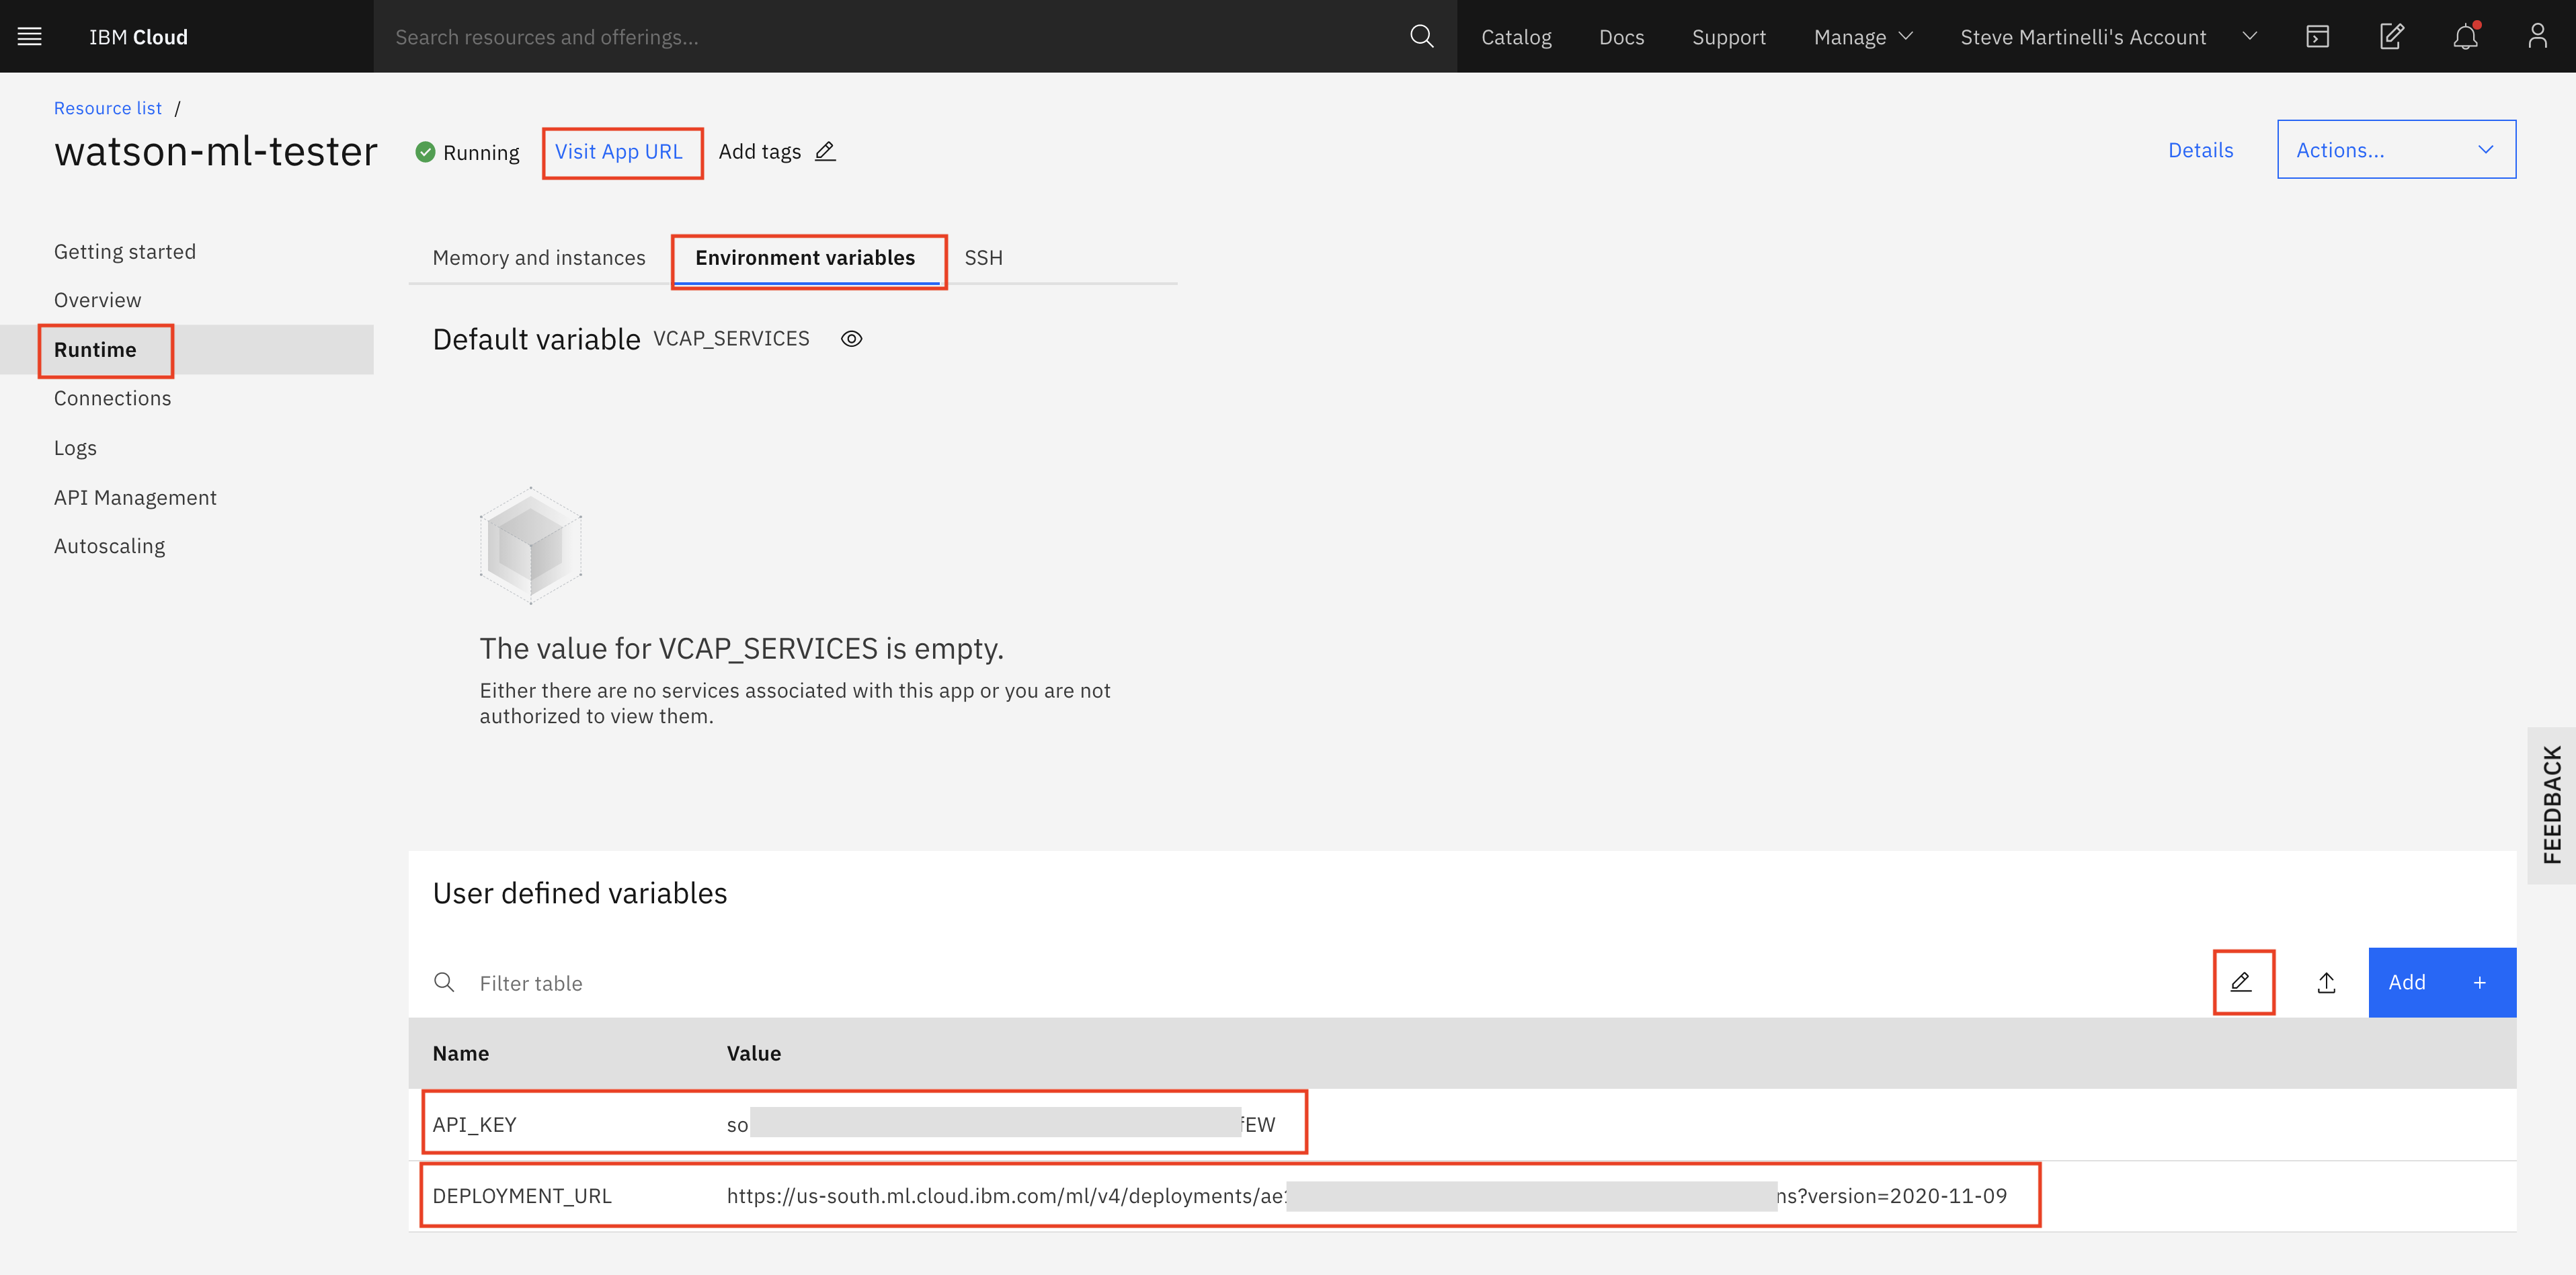This screenshot has width=2576, height=1275.
Task: Click the export upload arrow icon
Action: (2326, 982)
